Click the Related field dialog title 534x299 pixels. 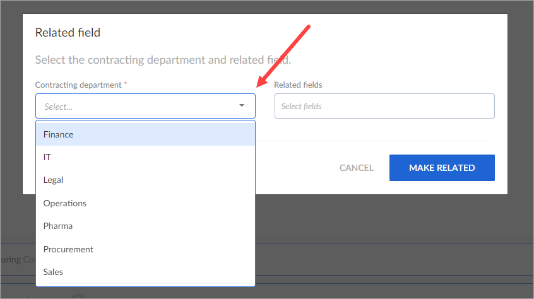[68, 33]
